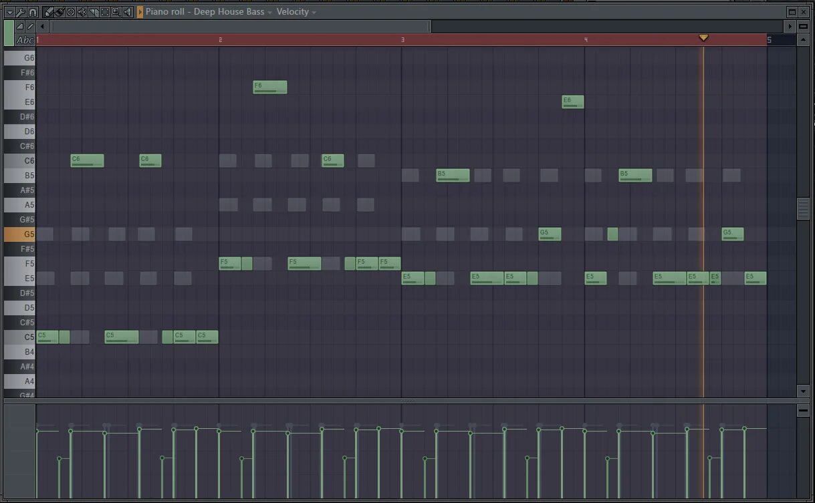
Task: Click the horizontal scrollbar right arrow
Action: pyautogui.click(x=790, y=26)
